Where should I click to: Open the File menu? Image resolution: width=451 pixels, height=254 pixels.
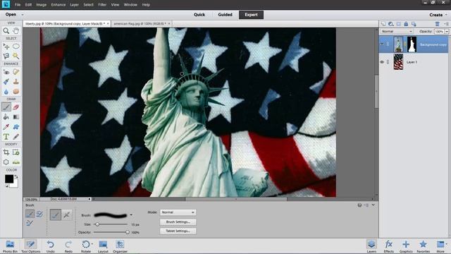point(18,5)
